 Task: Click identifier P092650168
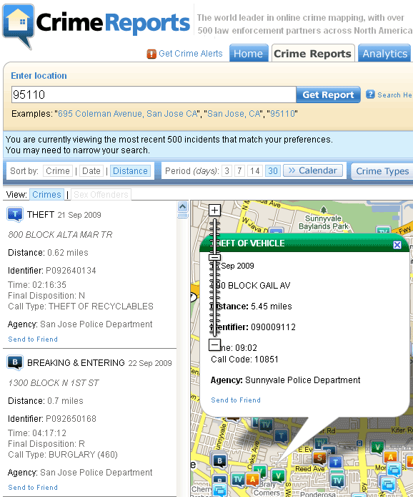[71, 419]
